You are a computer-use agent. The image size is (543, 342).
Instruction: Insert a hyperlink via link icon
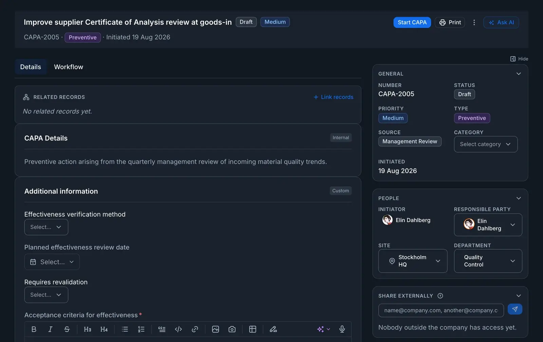click(195, 329)
